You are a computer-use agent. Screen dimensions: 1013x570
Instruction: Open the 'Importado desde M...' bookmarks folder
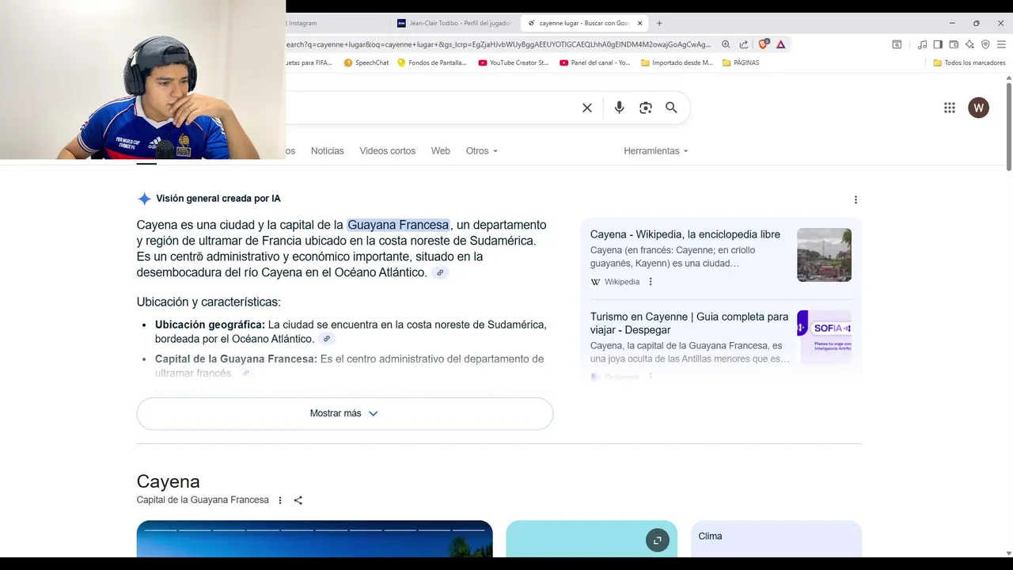(677, 63)
